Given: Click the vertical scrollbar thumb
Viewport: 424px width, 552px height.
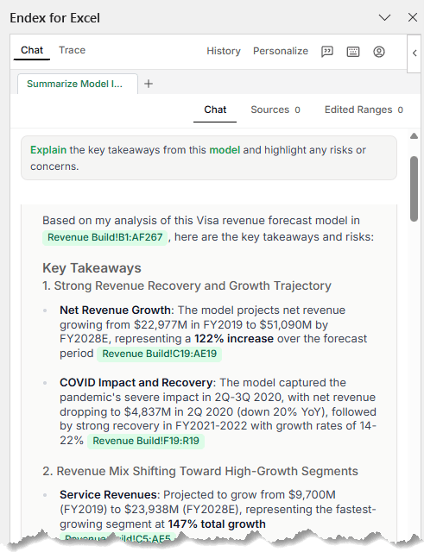Looking at the screenshot, I should click(x=415, y=189).
